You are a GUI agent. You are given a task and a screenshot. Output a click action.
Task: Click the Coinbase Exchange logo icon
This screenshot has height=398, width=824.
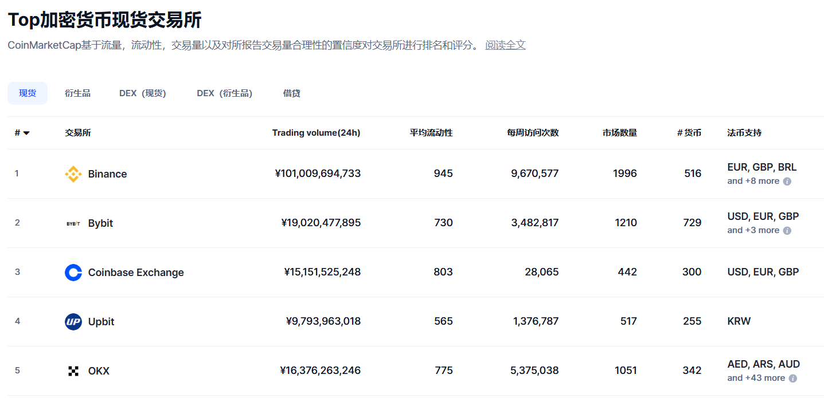pos(73,273)
